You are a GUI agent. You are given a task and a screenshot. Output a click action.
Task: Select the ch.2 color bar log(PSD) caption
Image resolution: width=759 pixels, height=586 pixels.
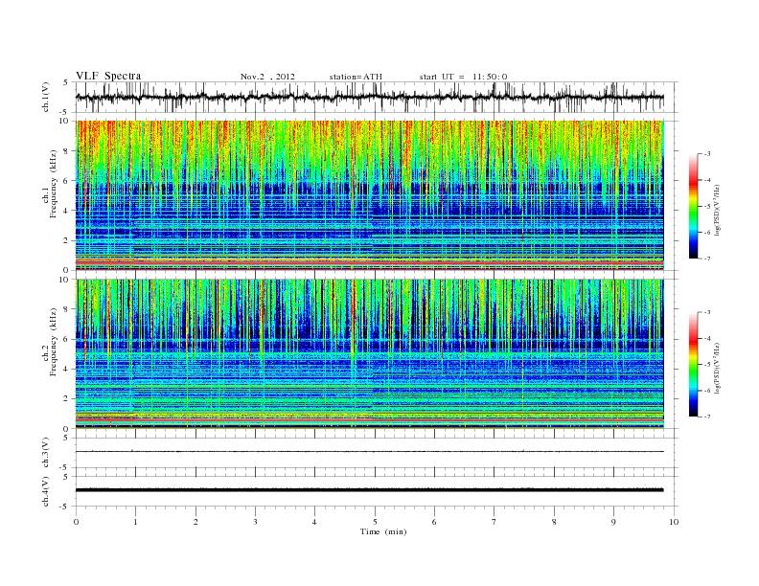coord(718,368)
